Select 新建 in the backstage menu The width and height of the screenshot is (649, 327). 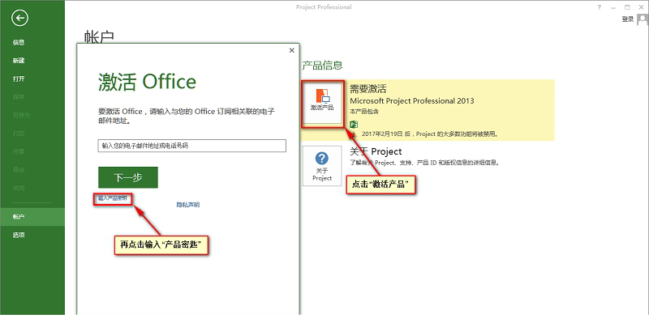tap(18, 60)
